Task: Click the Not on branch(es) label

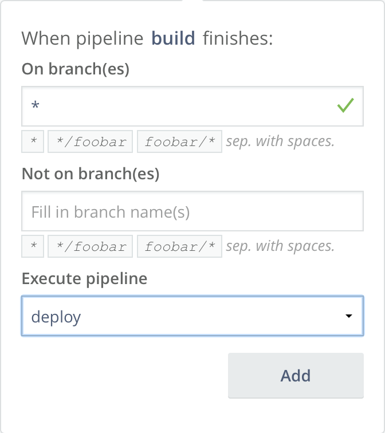Action: [x=90, y=174]
